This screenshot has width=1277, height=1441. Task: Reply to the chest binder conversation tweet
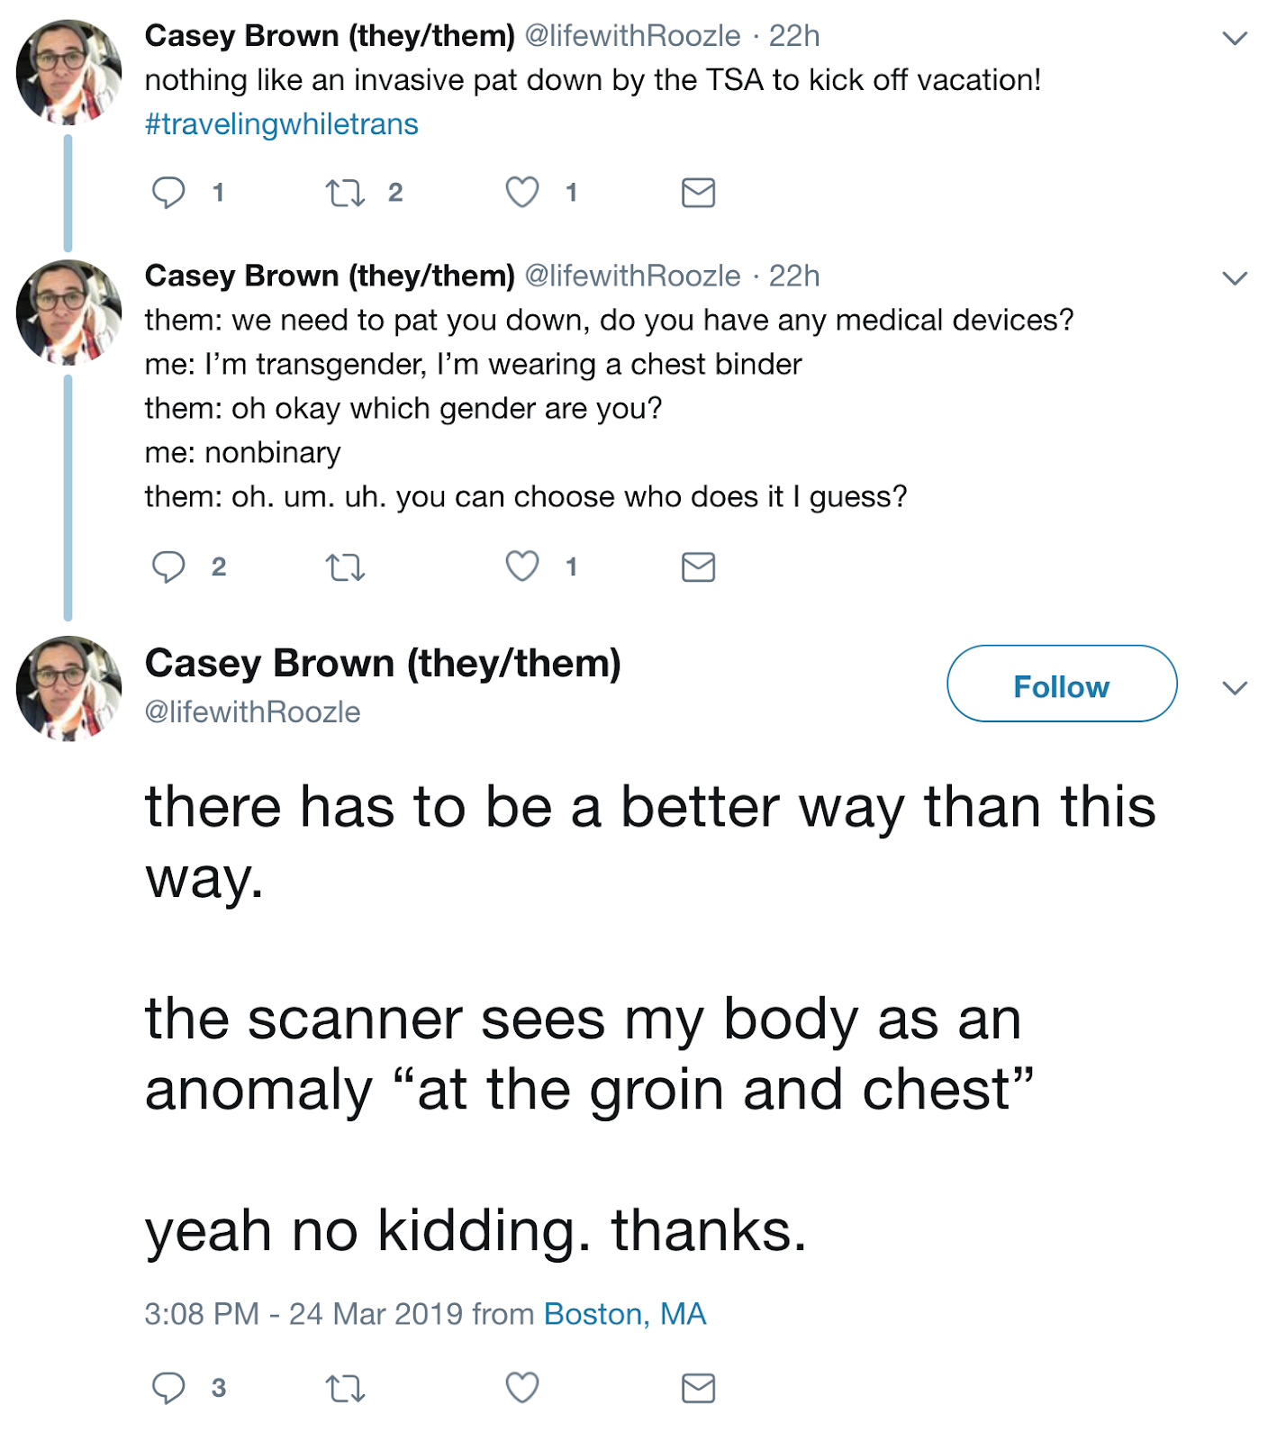[x=168, y=567]
